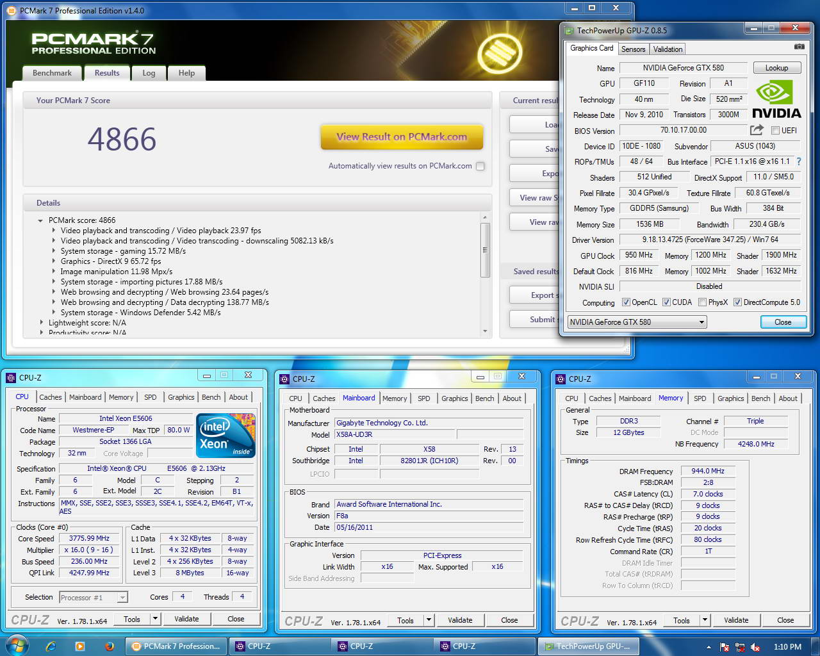Viewport: 820px width, 656px height.
Task: Open the PCMark Help tab
Action: [186, 73]
